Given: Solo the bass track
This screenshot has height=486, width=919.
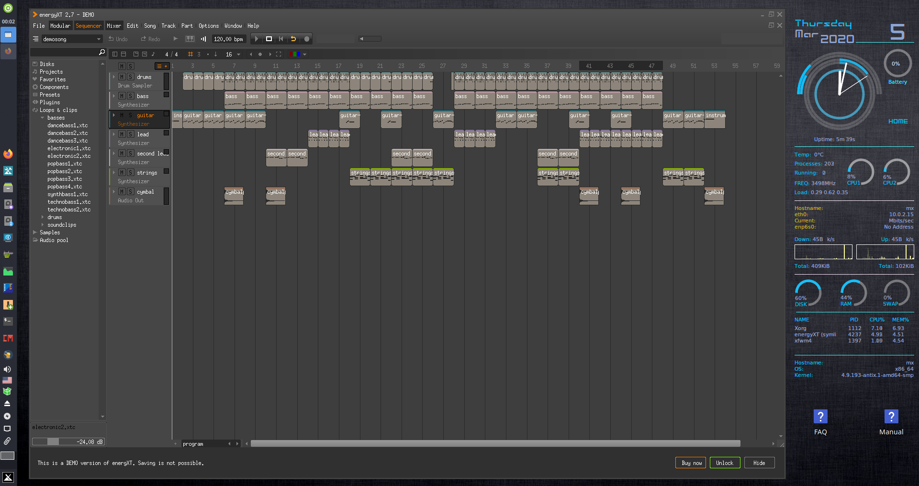Looking at the screenshot, I should [130, 96].
